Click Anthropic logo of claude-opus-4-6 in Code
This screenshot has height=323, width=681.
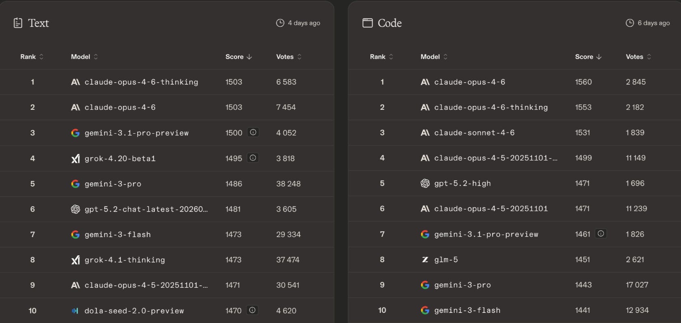[x=425, y=82]
